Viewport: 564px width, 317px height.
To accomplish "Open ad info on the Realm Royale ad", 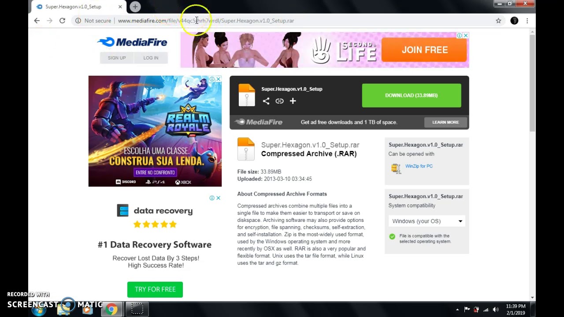I will click(x=212, y=79).
